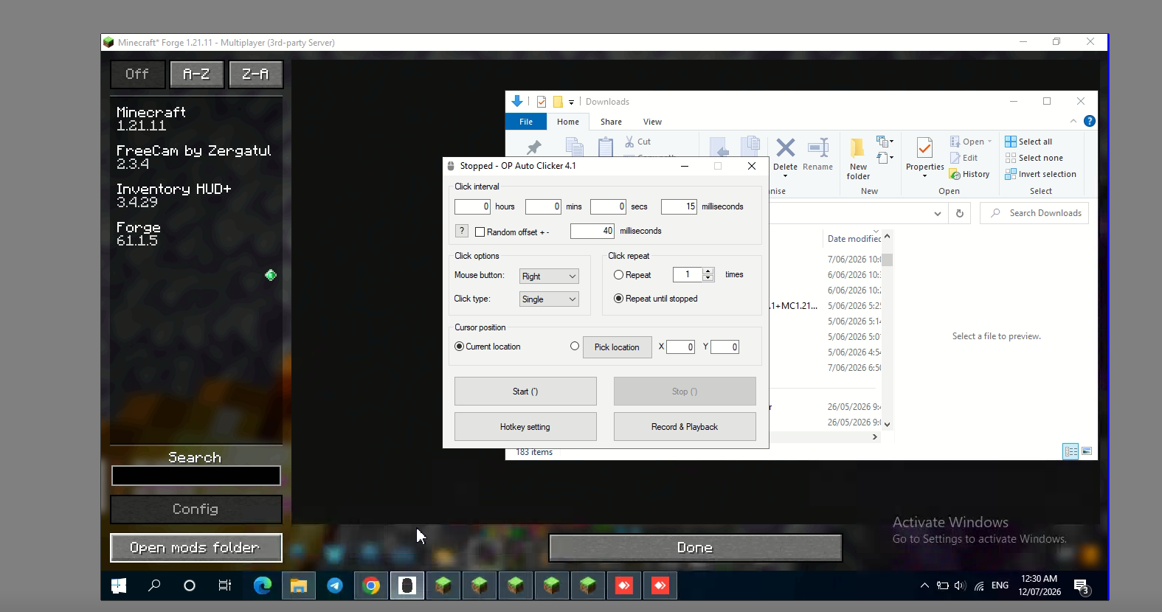Open Hotkey setting in Auto Clicker
Screen dimensions: 1162x612
525,427
